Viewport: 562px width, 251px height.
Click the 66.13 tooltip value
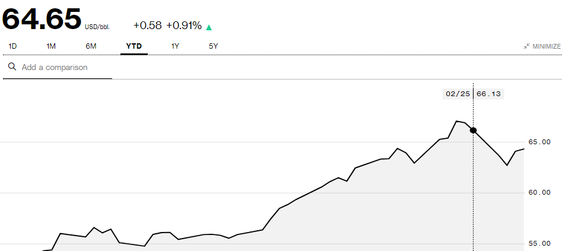coord(488,94)
